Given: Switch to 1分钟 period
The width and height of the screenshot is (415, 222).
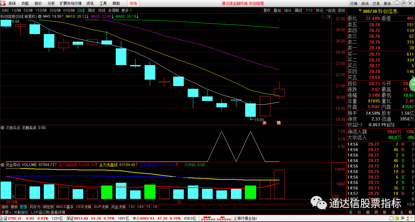Looking at the screenshot, I should point(16,10).
